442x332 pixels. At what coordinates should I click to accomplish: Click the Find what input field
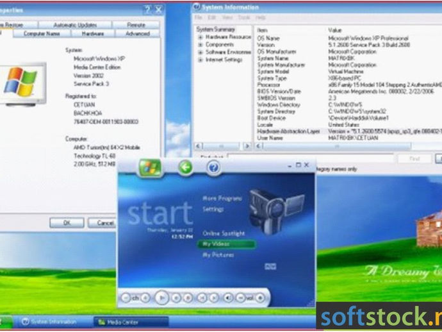coord(311,158)
